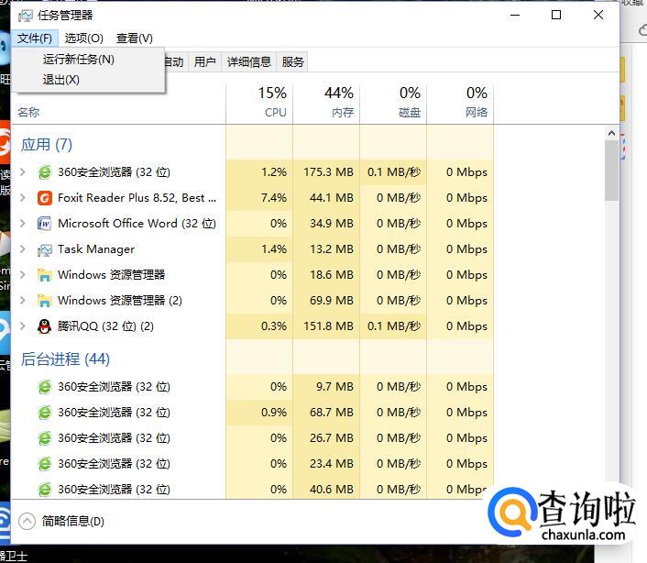Click the vertical scrollbar thumb
This screenshot has height=563, width=647.
[611, 171]
